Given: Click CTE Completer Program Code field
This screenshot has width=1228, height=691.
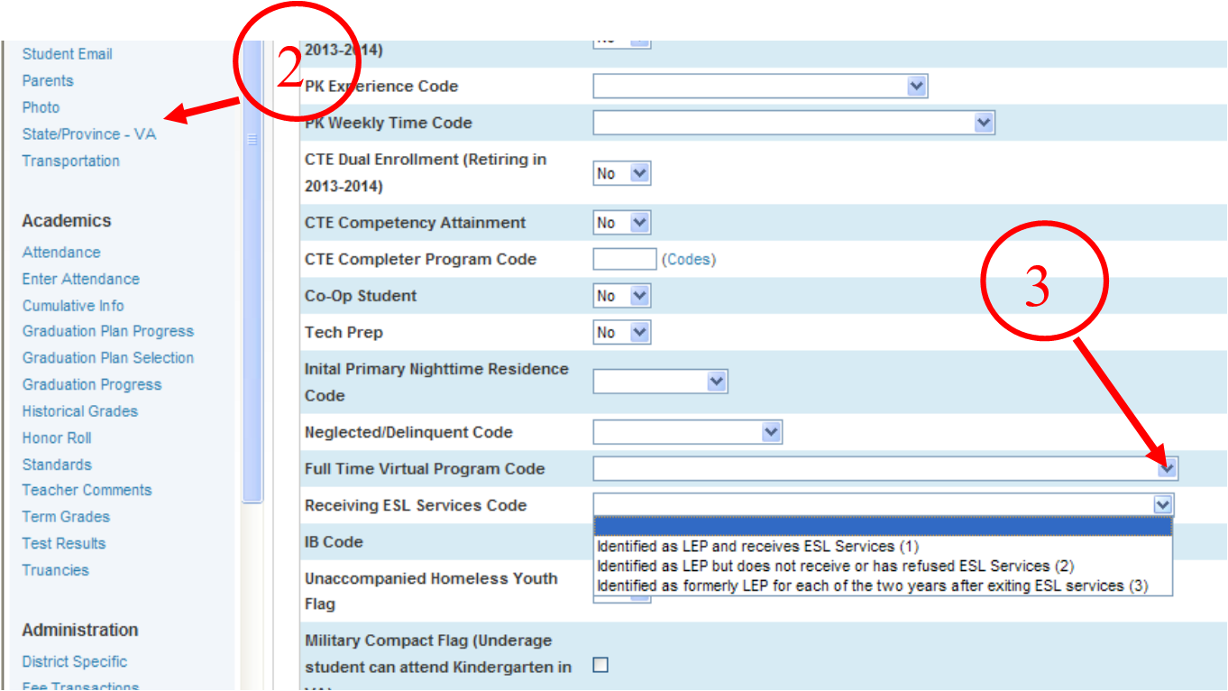Looking at the screenshot, I should point(624,259).
